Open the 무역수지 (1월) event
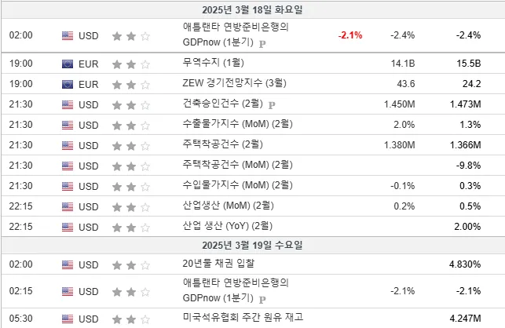 213,63
